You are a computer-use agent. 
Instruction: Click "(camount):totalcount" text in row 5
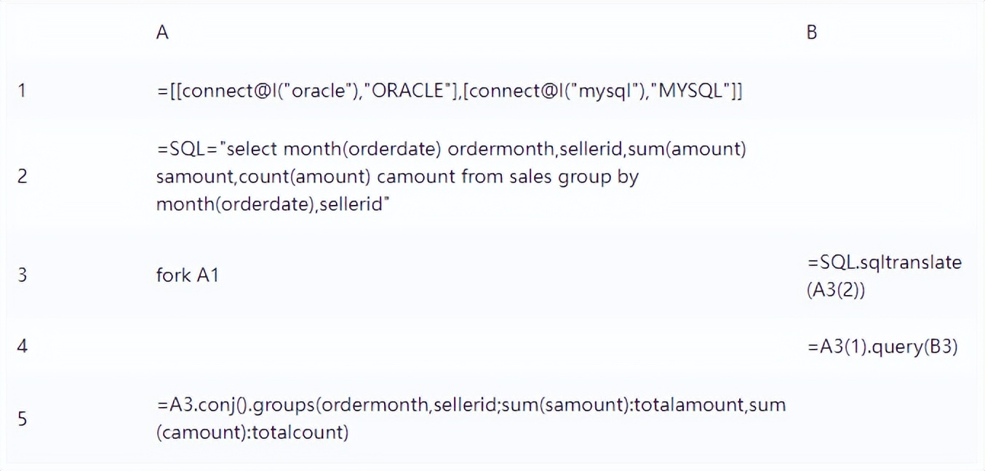coord(252,432)
